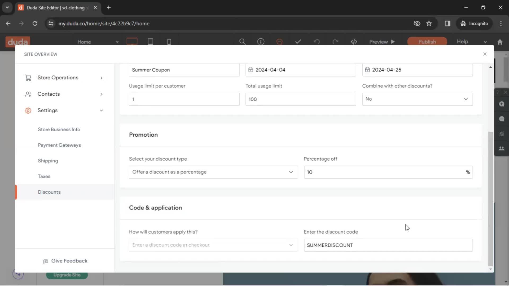Open the Home page selector dropdown

(98, 42)
